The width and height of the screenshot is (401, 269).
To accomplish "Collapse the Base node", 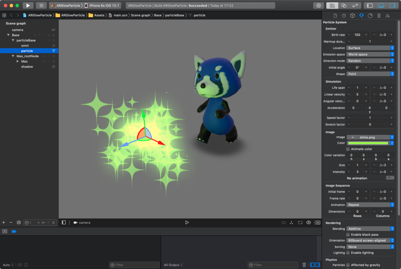I will coord(8,35).
